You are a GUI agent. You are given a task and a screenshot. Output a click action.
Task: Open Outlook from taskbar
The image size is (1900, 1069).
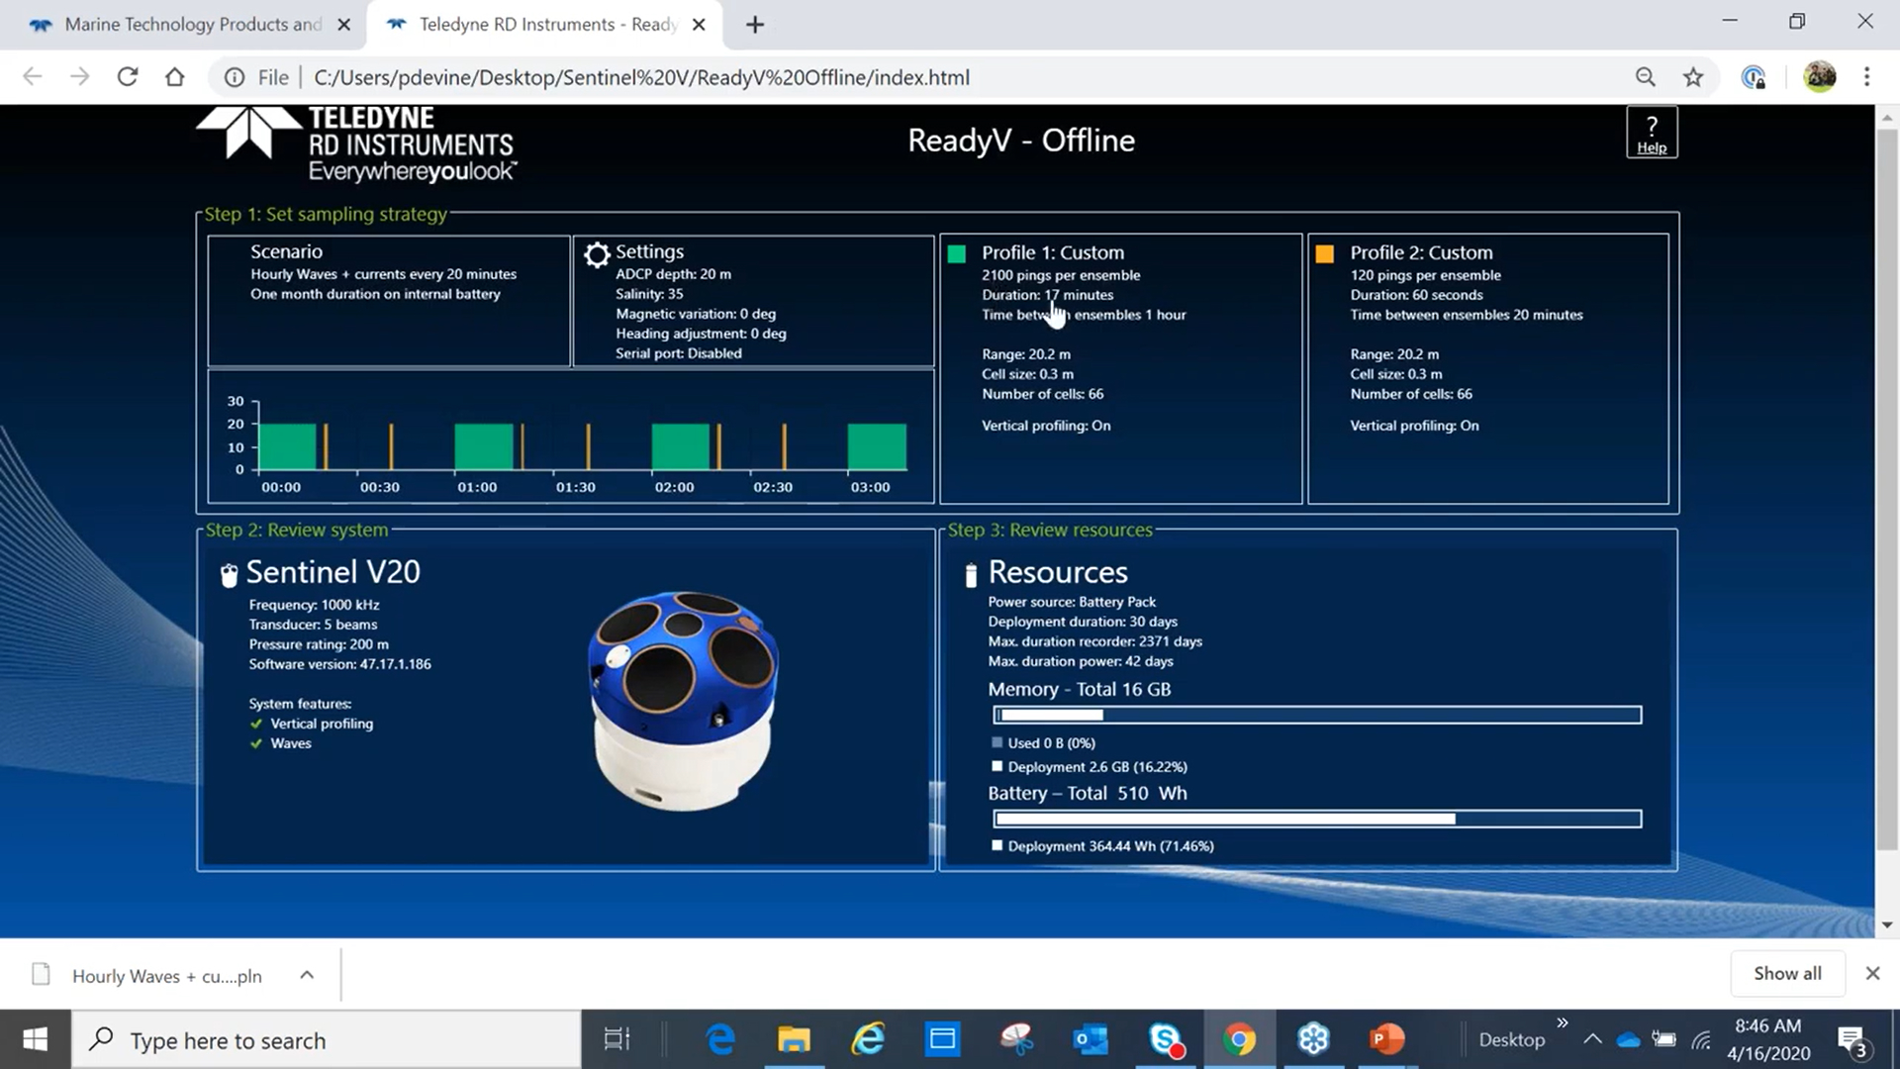coord(1091,1039)
